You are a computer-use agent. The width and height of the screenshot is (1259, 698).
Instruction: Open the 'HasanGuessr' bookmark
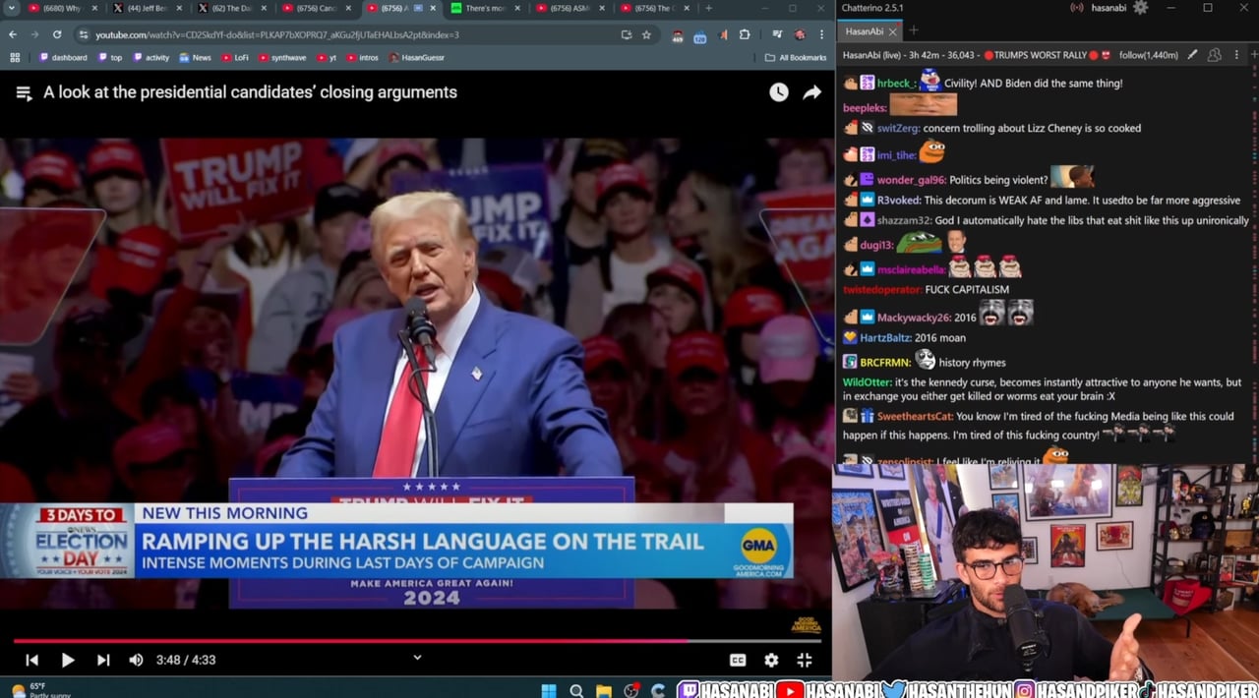coord(417,58)
